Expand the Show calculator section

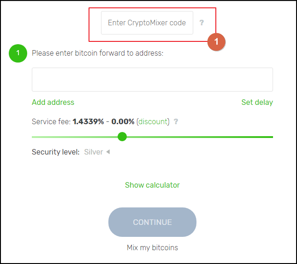pyautogui.click(x=152, y=185)
